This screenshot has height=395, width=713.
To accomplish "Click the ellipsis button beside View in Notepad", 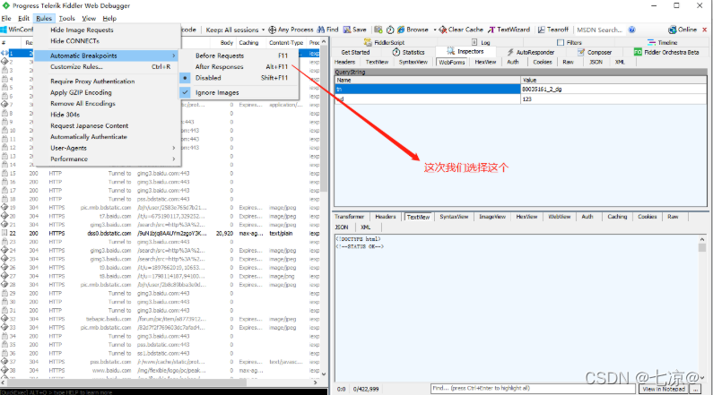I will click(x=695, y=389).
